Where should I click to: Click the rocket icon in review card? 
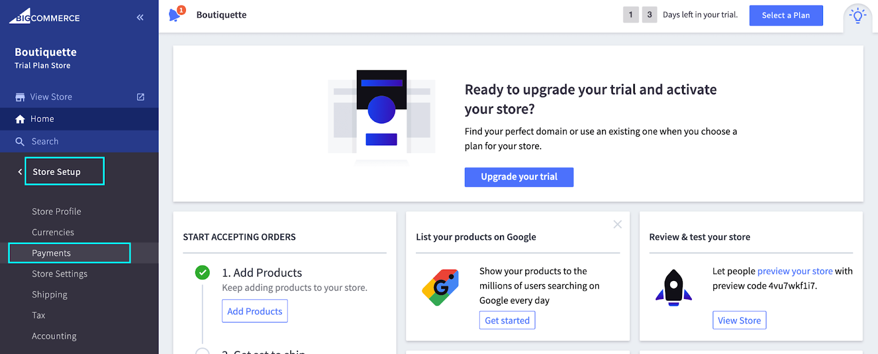tap(673, 287)
